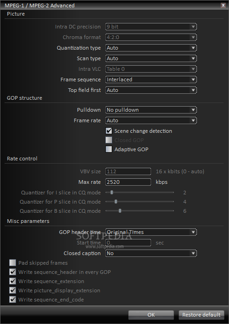Expand the Quantization type dropdown

pos(151,48)
